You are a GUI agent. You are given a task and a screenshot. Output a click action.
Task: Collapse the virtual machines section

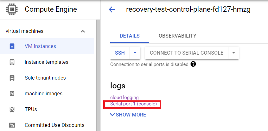click(x=83, y=31)
